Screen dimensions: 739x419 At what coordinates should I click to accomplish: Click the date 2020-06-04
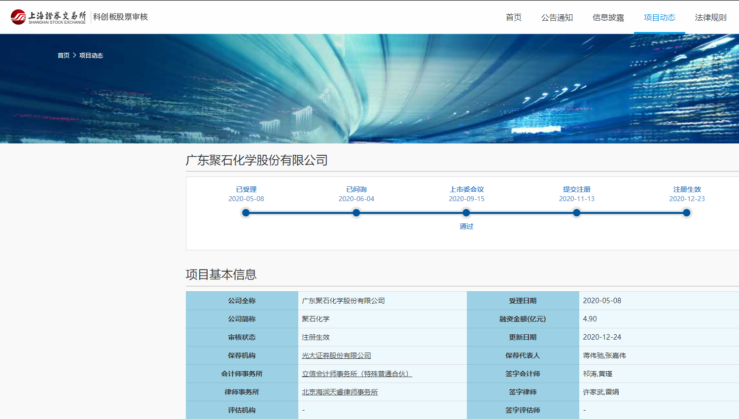coord(356,199)
